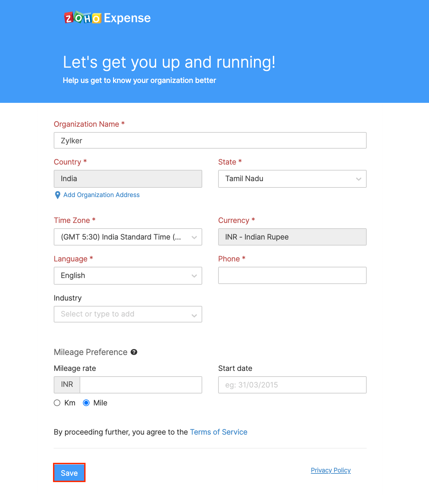Select the Mile radio button
The width and height of the screenshot is (429, 495).
(x=86, y=403)
